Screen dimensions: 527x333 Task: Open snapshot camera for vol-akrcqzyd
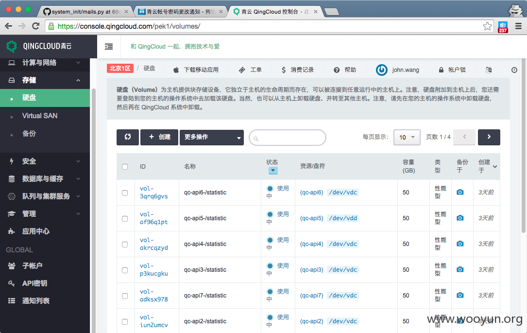[460, 244]
